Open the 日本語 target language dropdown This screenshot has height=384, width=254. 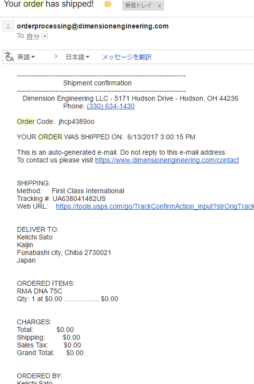[78, 57]
